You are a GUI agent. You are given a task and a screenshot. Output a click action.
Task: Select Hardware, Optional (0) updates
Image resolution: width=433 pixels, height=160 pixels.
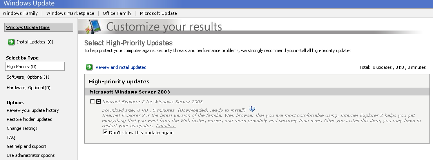pyautogui.click(x=29, y=88)
